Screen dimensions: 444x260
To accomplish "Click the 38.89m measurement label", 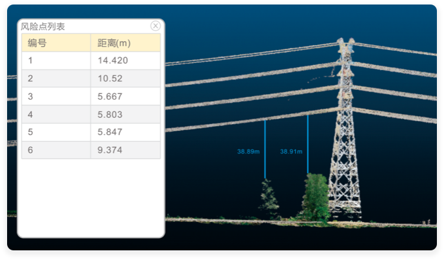I will pyautogui.click(x=248, y=152).
